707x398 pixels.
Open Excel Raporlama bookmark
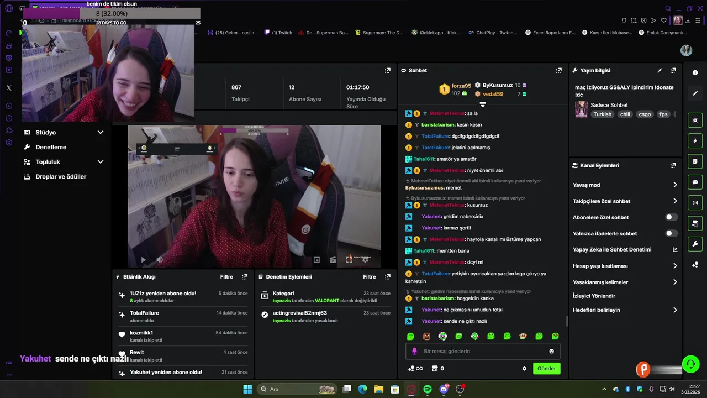[x=550, y=33]
